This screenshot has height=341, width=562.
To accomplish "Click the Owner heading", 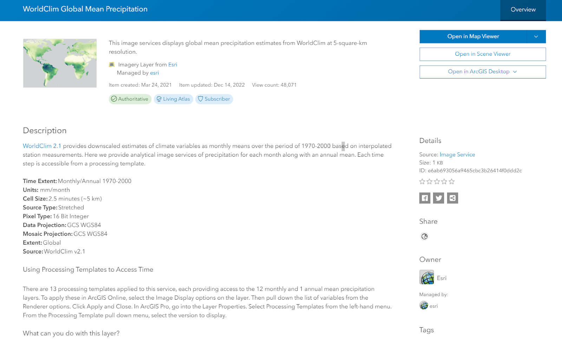I will click(430, 260).
